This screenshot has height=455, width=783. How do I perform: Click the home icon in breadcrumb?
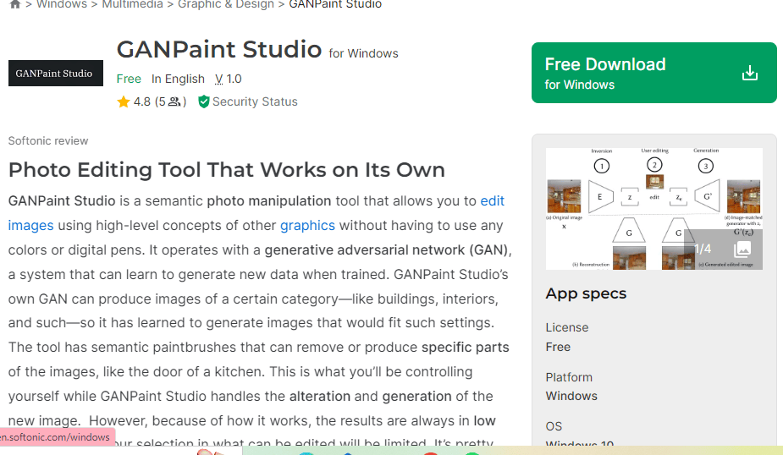(14, 5)
